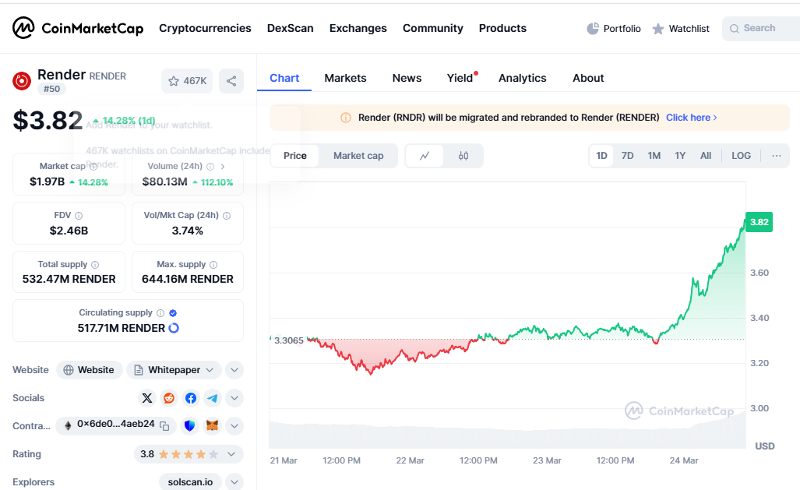
Task: Expand the Rating details chevron
Action: click(x=231, y=454)
